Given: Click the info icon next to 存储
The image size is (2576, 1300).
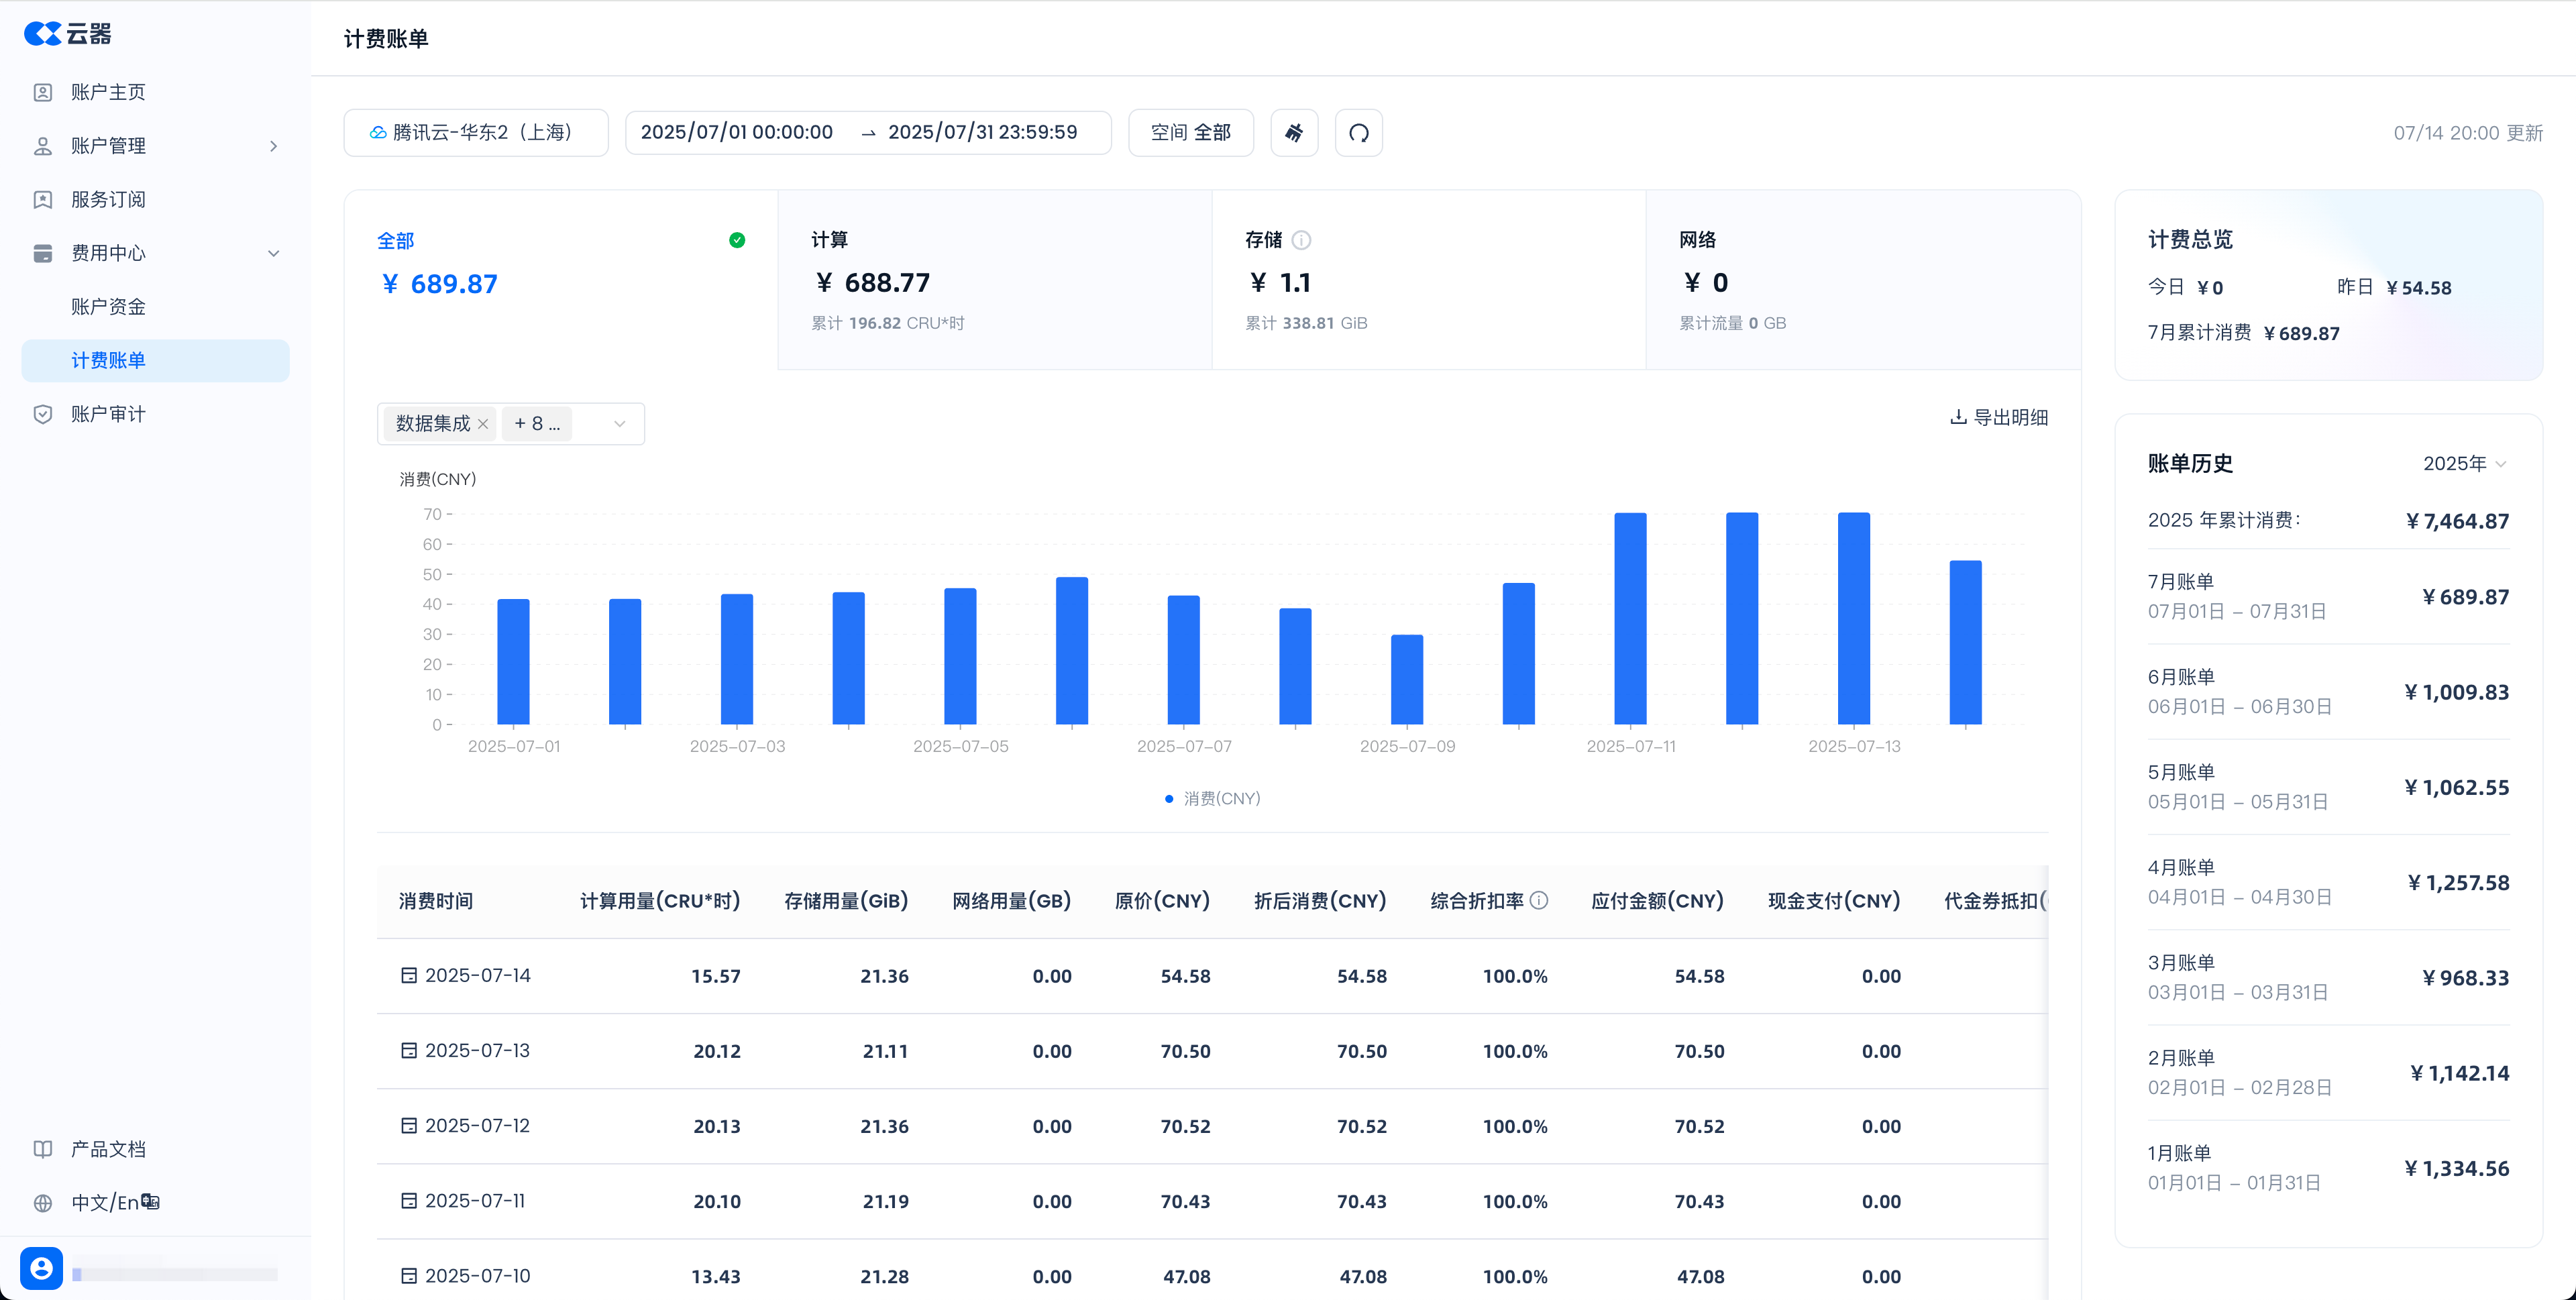Looking at the screenshot, I should click(1301, 240).
